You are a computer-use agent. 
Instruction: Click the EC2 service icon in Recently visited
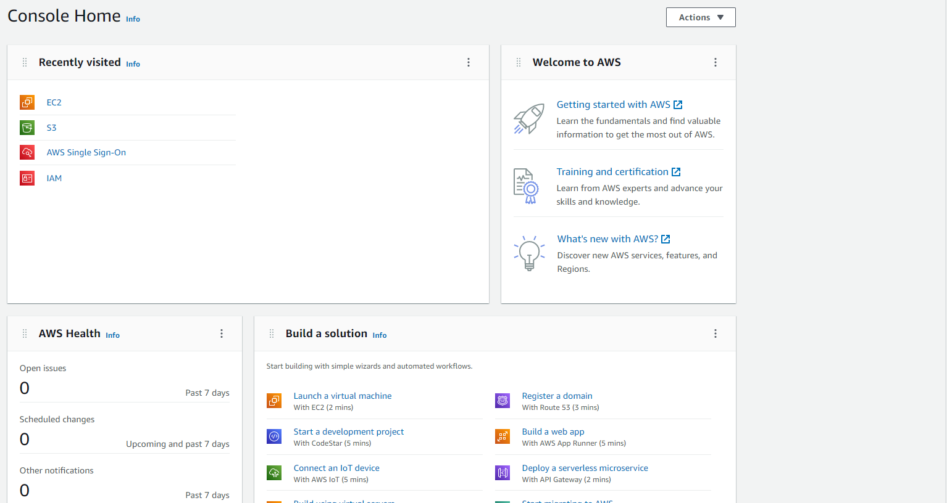(x=27, y=102)
